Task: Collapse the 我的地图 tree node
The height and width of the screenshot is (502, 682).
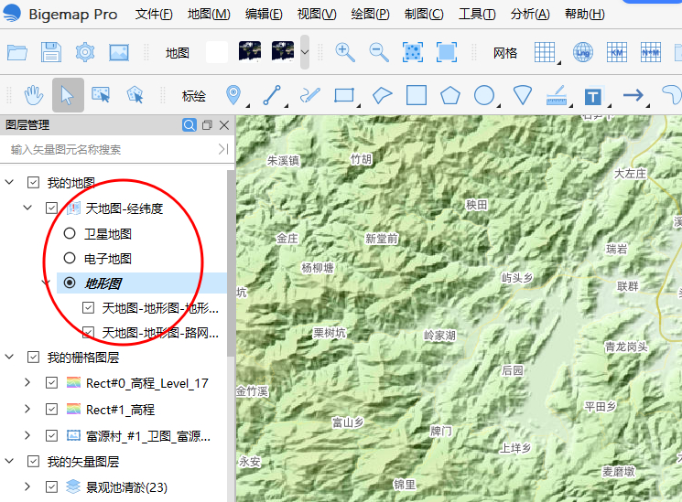Action: coord(9,182)
